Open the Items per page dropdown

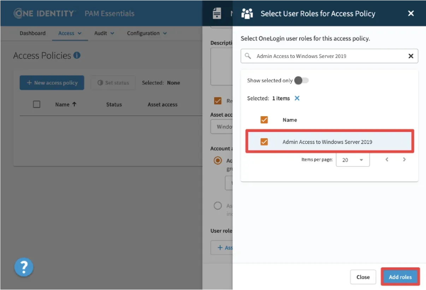click(x=353, y=160)
